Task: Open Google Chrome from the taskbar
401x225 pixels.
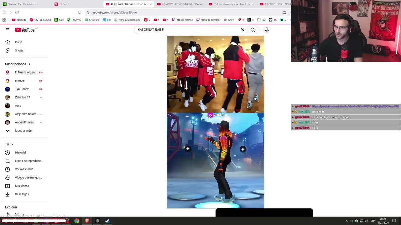Action: (77, 221)
